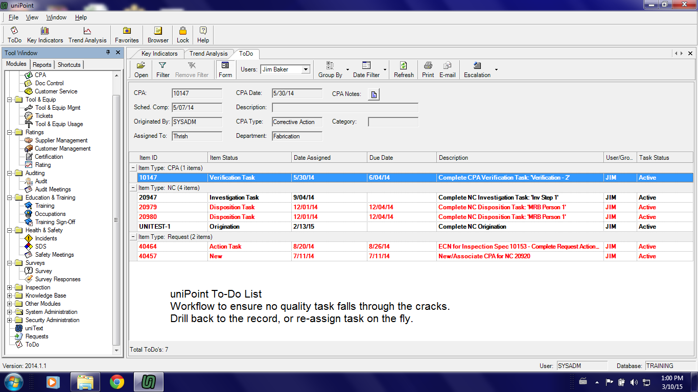Open the Group By dropdown arrow
The width and height of the screenshot is (698, 392).
347,69
